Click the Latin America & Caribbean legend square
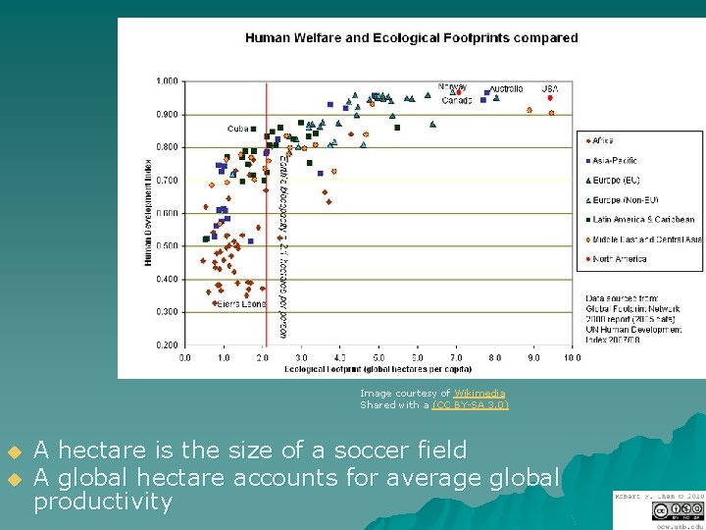The width and height of the screenshot is (706, 530). (x=588, y=220)
